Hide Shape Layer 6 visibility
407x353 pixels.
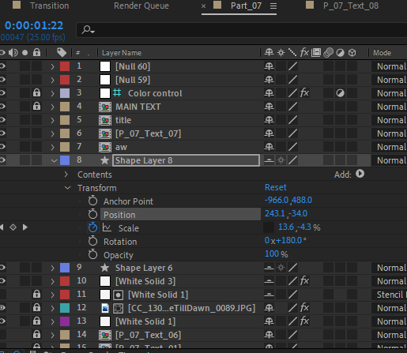[2, 268]
